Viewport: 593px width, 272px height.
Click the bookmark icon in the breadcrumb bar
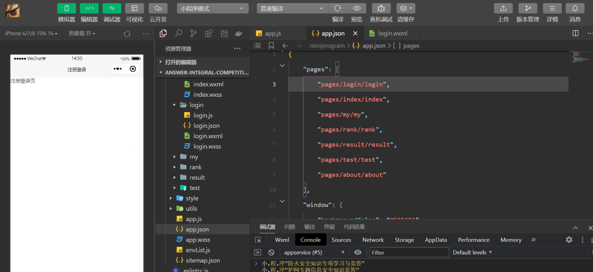[x=271, y=45]
